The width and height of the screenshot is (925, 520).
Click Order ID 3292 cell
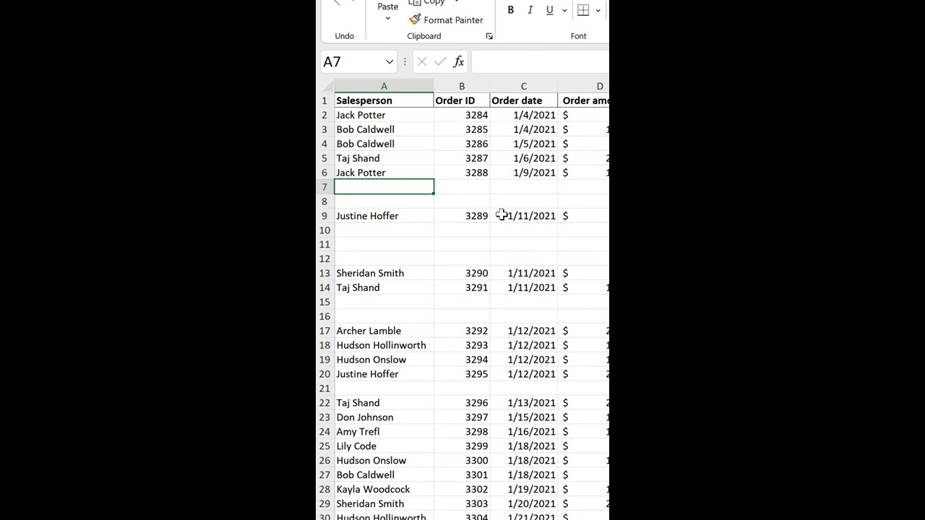pos(462,331)
